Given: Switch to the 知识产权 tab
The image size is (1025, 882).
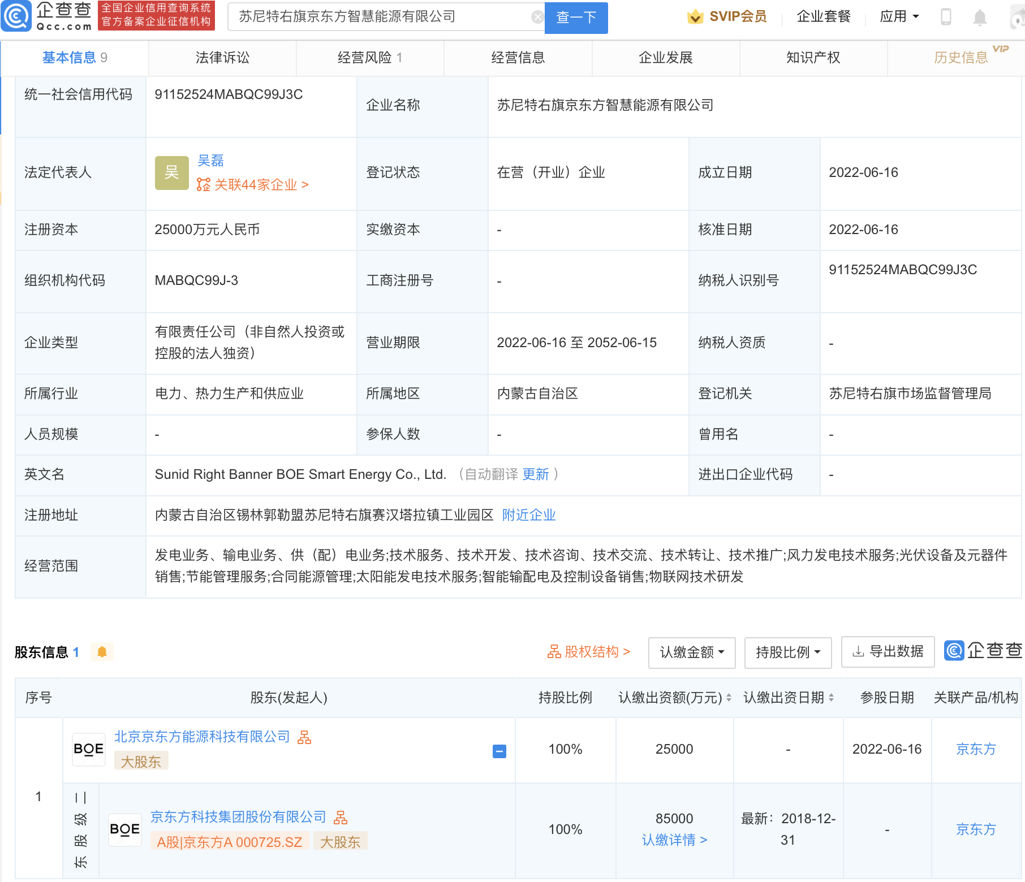Looking at the screenshot, I should (x=813, y=58).
